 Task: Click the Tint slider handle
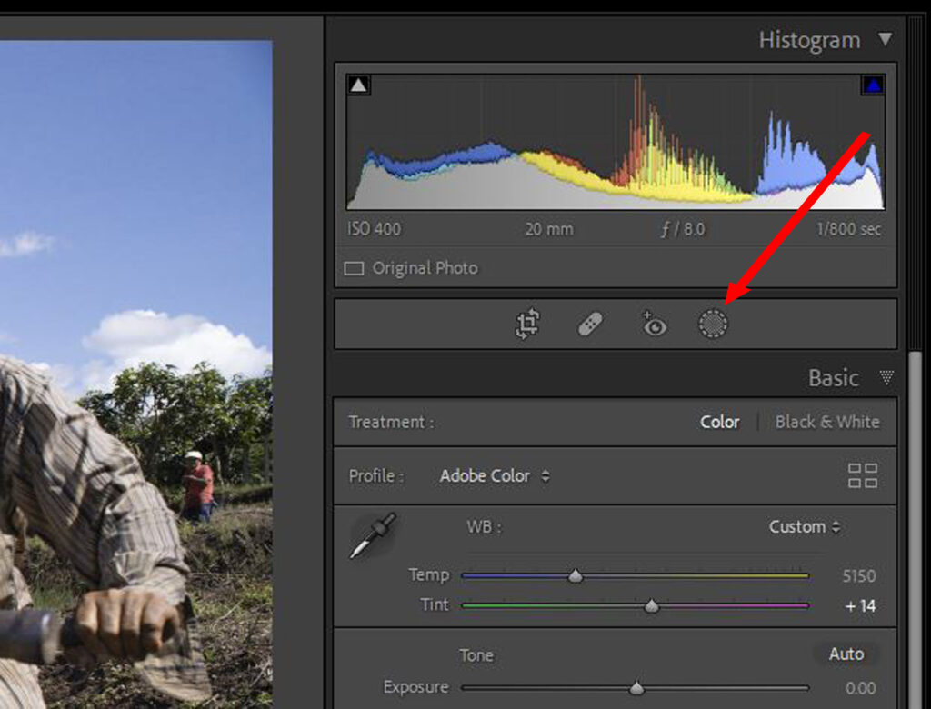click(x=651, y=606)
